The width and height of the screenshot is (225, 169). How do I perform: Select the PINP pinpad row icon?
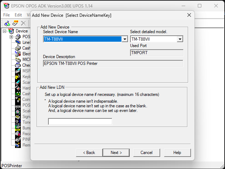18,139
